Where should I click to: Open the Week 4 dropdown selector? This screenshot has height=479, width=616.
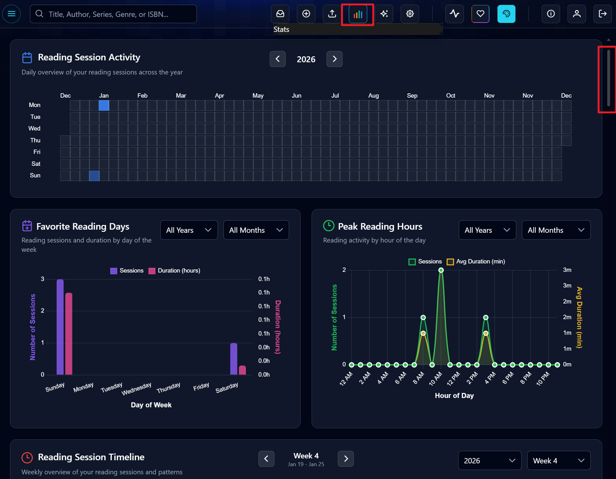558,461
